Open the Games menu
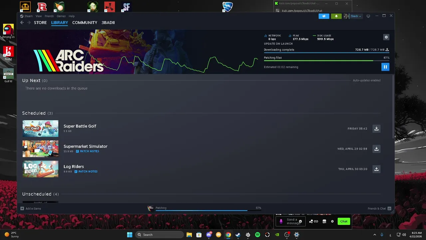This screenshot has height=240, width=426. (x=61, y=16)
